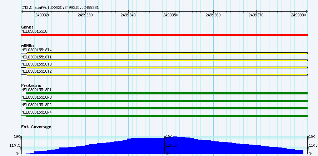Click ruler position 2499330
This screenshot has height=156, width=318.
pos(85,15)
